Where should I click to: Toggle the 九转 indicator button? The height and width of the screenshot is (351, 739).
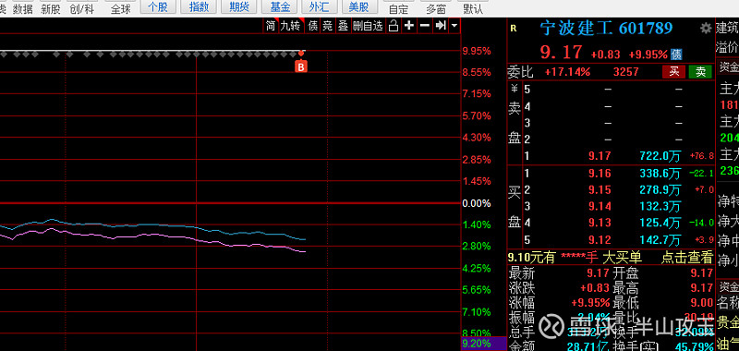click(290, 26)
